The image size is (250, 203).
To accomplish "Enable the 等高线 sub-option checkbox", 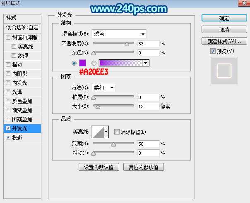I will [14, 47].
